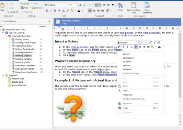
Task: Toggle Italic in the floating mini toolbar
Action: [127, 47]
